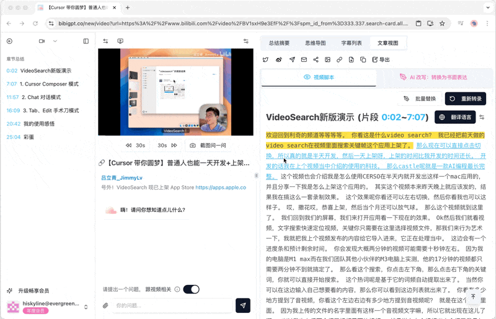Click the 批量替换 batch replace button
The height and width of the screenshot is (319, 496).
(420, 98)
